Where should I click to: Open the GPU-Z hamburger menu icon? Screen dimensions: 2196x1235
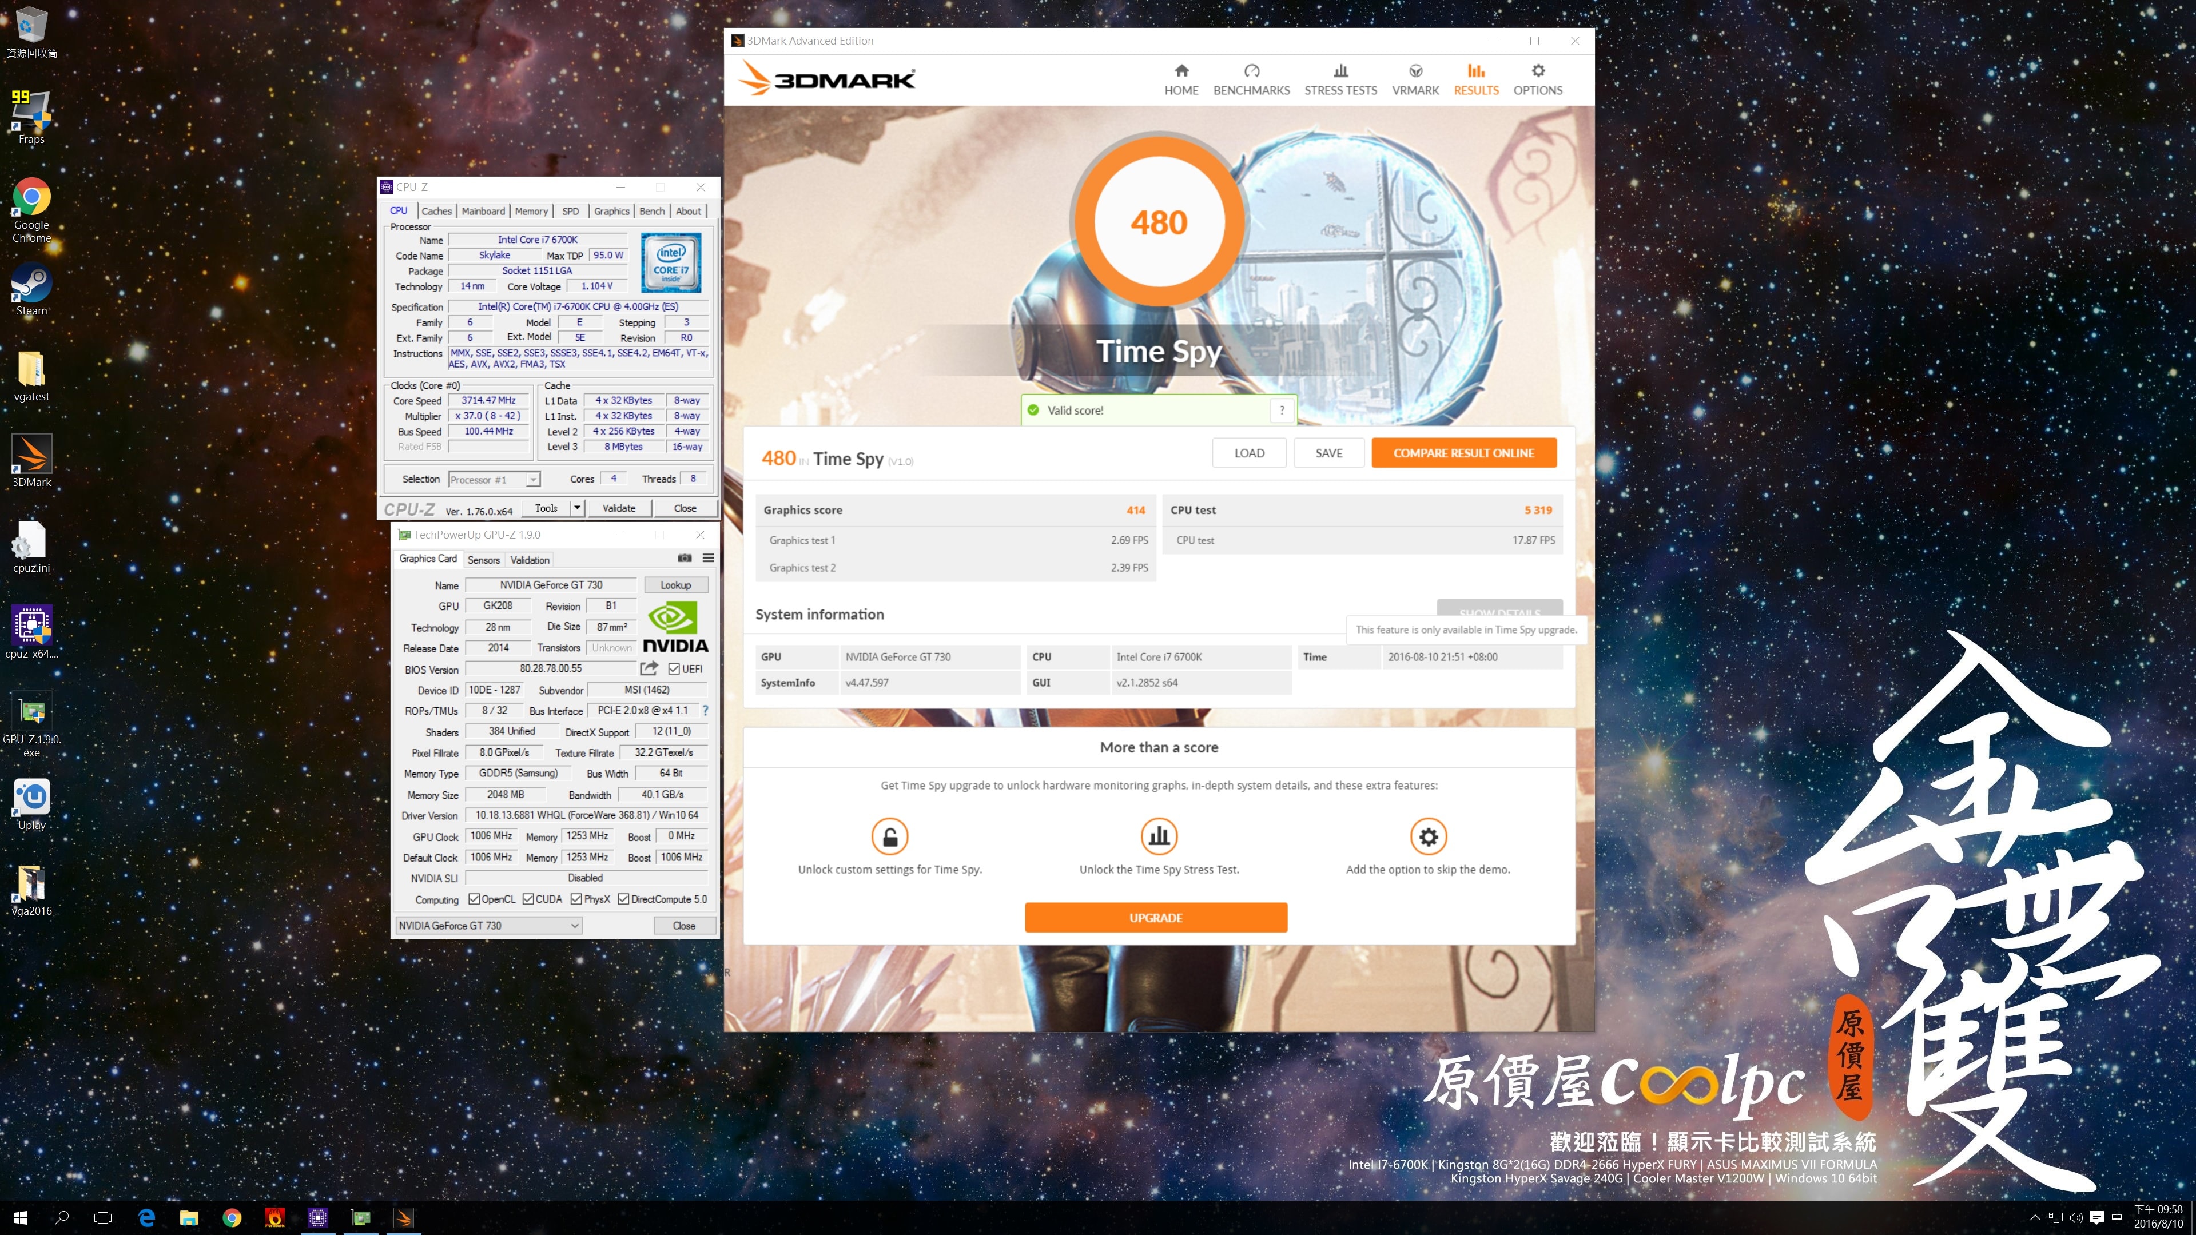pyautogui.click(x=707, y=558)
